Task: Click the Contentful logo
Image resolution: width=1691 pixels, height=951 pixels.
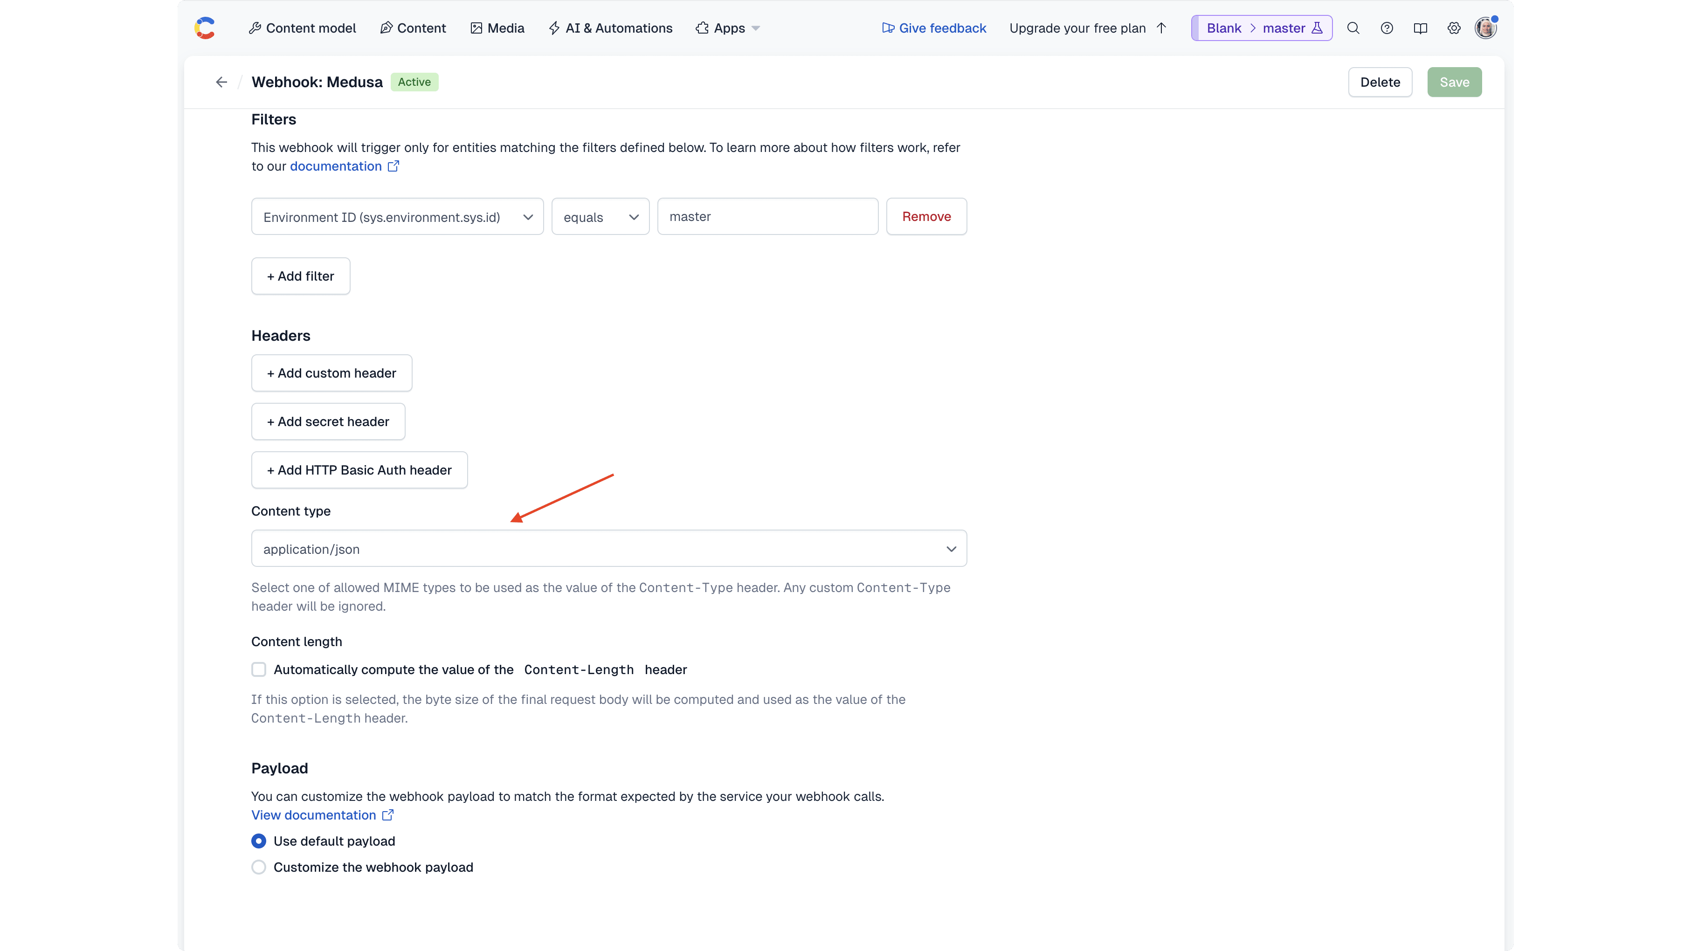Action: (x=205, y=28)
